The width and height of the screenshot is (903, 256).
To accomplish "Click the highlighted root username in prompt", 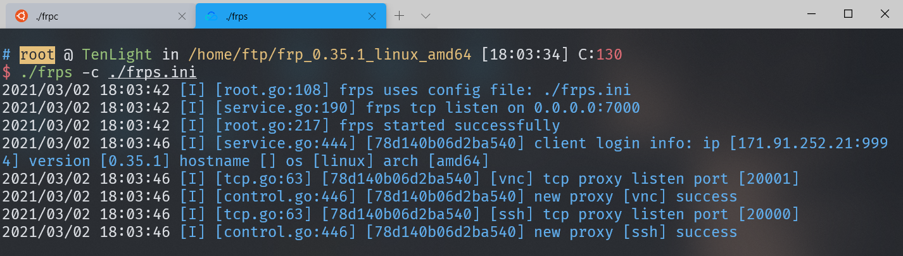I will [37, 54].
